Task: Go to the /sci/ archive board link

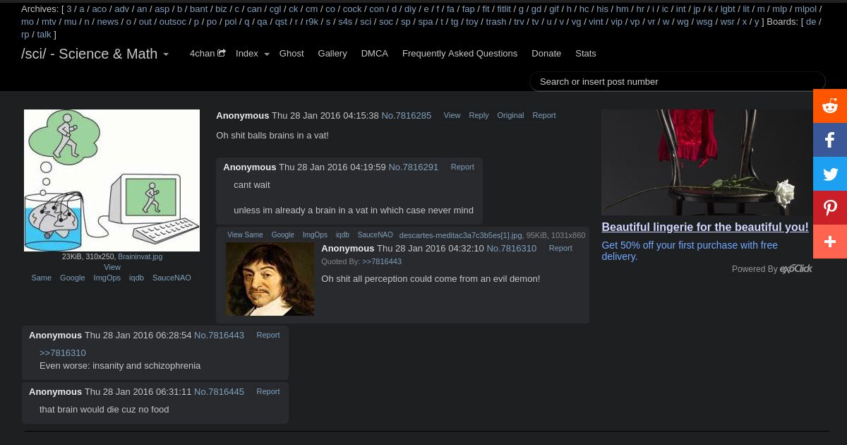Action: click(x=366, y=22)
